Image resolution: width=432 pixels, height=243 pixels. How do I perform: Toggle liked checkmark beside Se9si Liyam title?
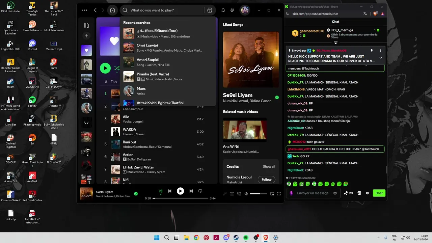(277, 98)
